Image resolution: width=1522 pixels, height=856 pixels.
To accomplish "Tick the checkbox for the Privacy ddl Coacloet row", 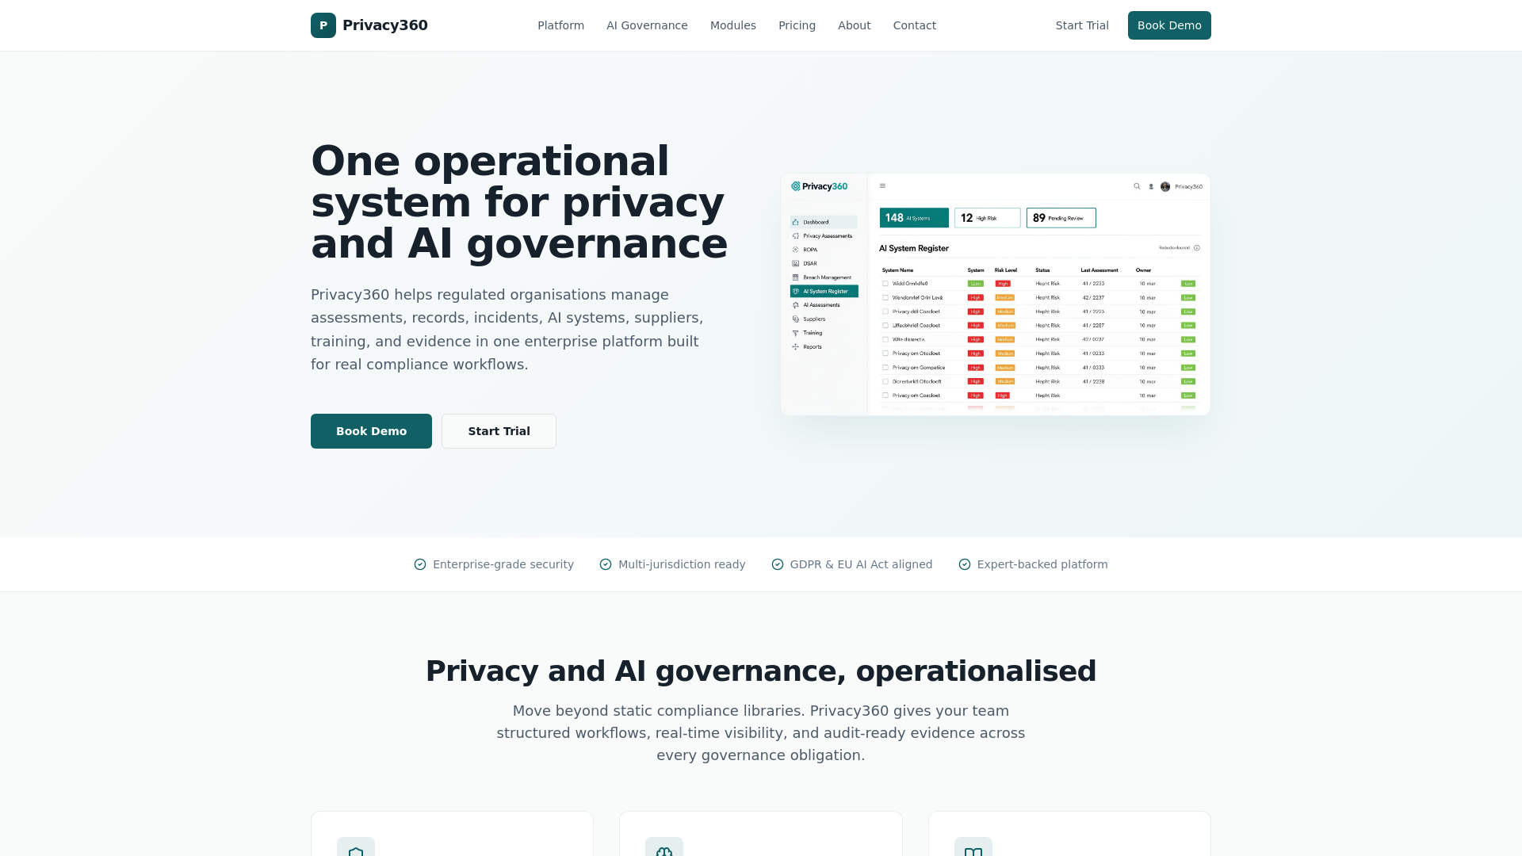I will 885,311.
